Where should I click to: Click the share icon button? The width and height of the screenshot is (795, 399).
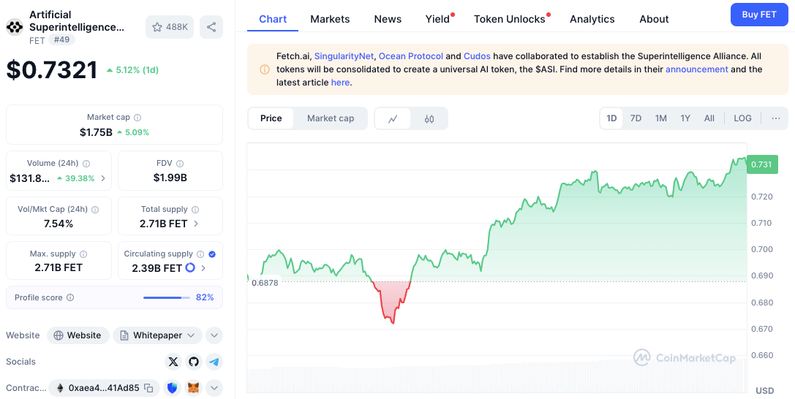tap(211, 27)
